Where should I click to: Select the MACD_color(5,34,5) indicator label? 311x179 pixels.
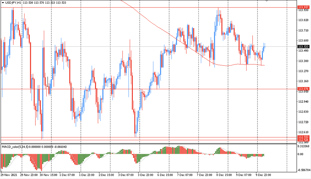click(x=15, y=147)
